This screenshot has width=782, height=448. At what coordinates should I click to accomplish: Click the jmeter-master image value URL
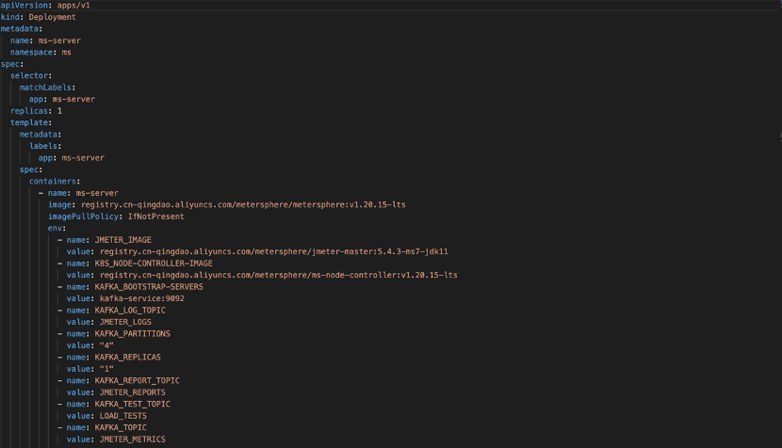click(x=274, y=251)
